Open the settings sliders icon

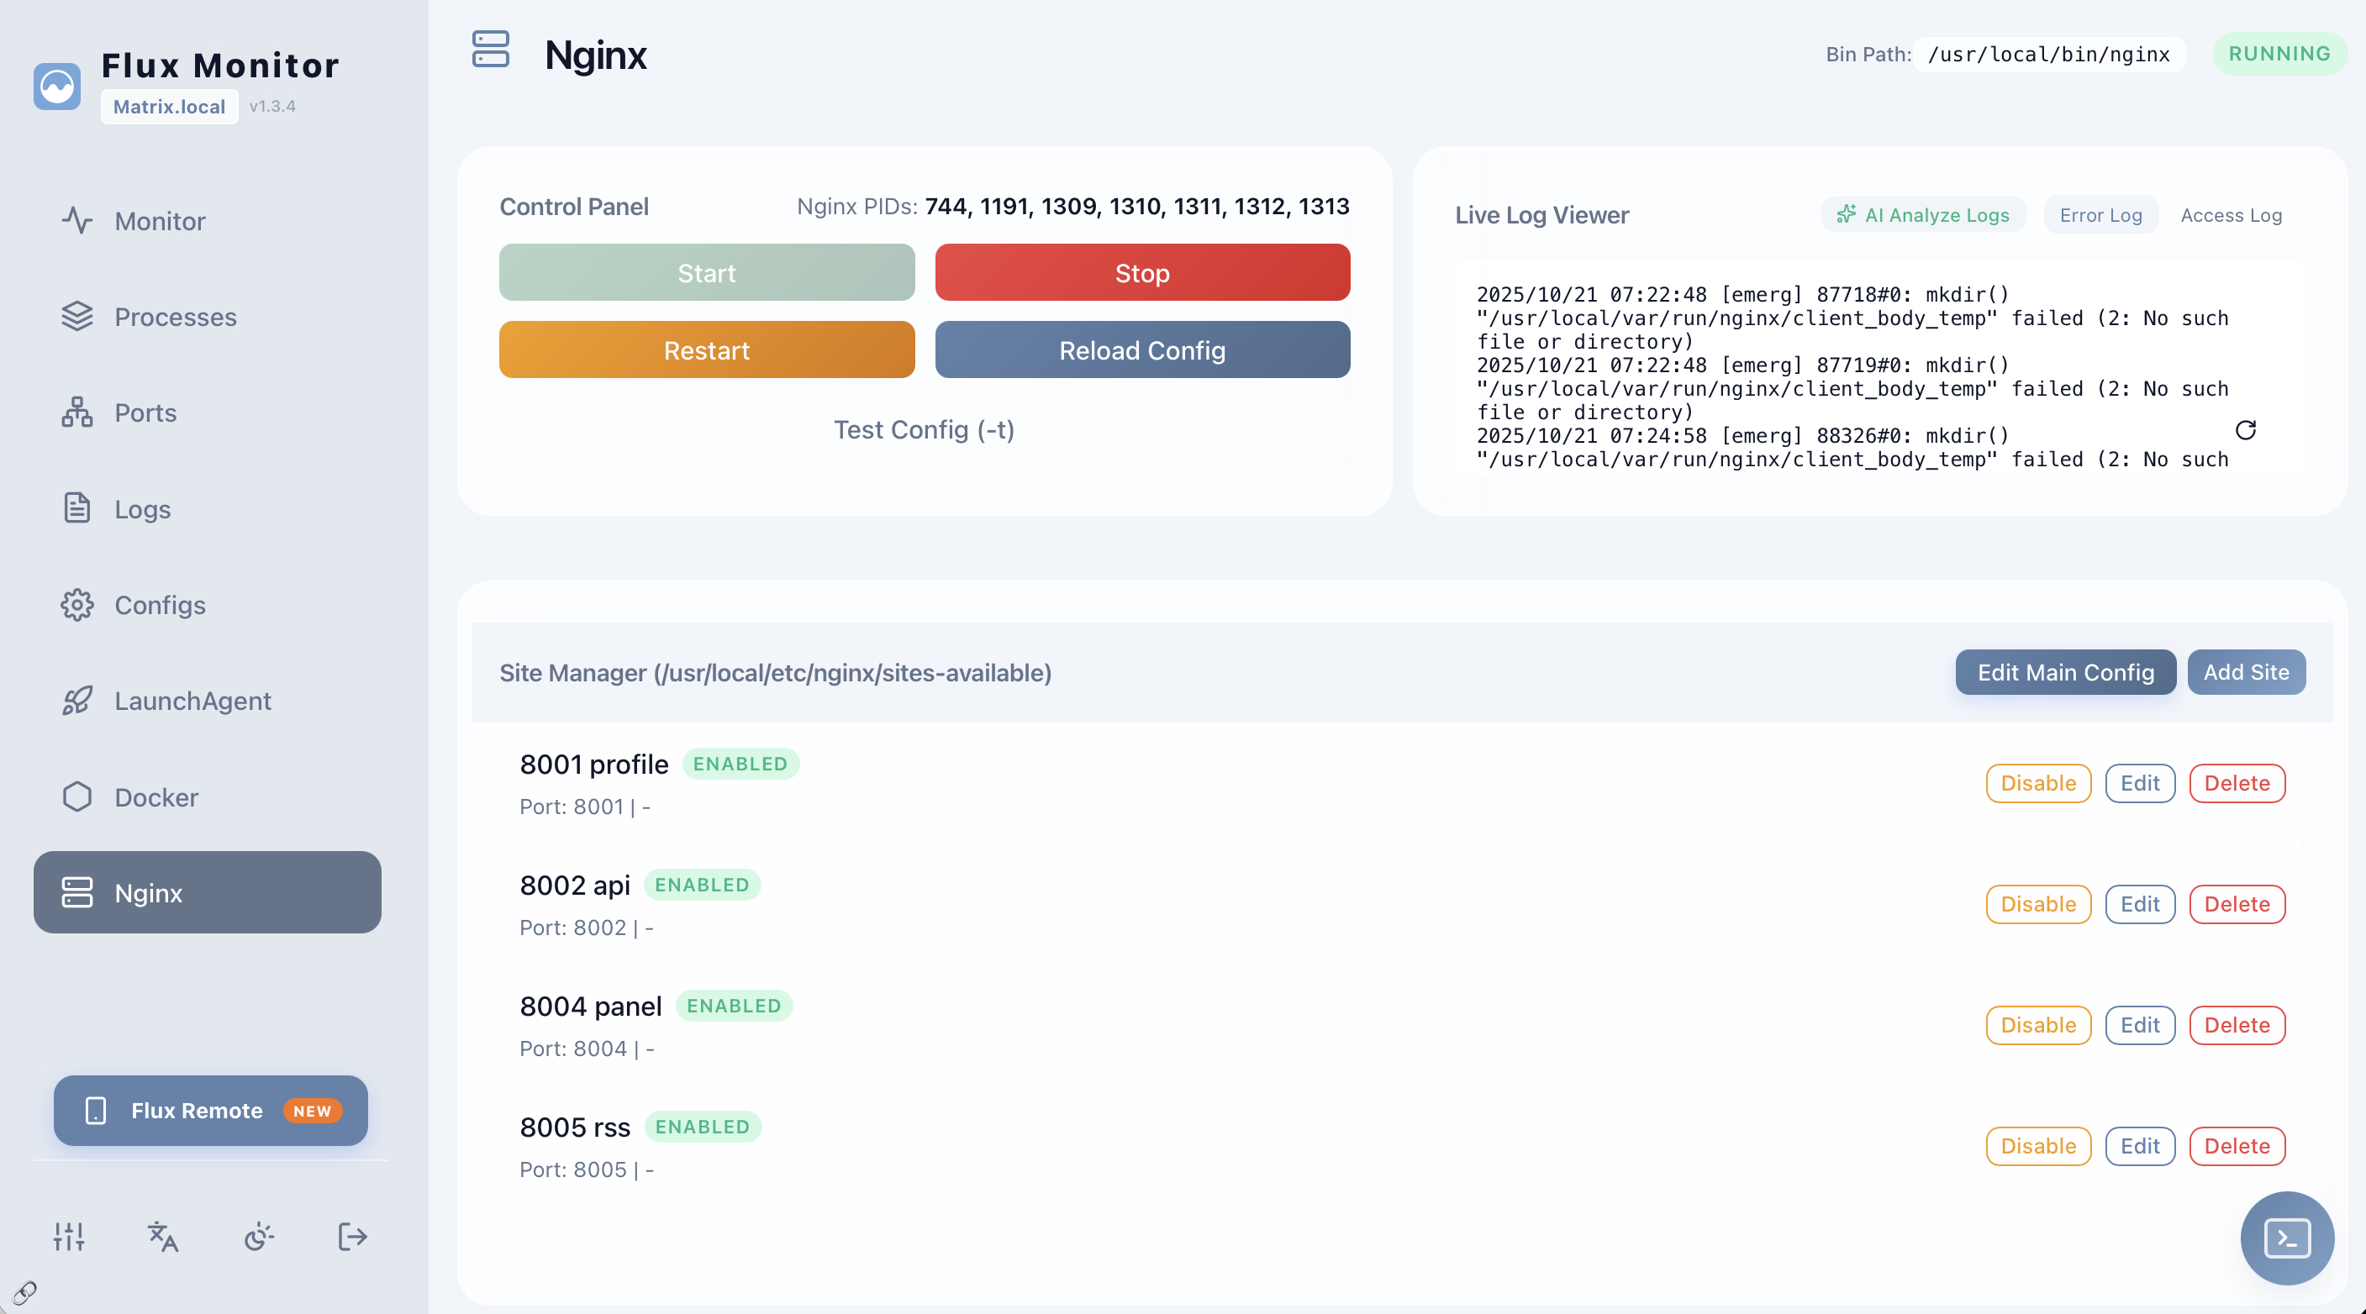click(69, 1236)
